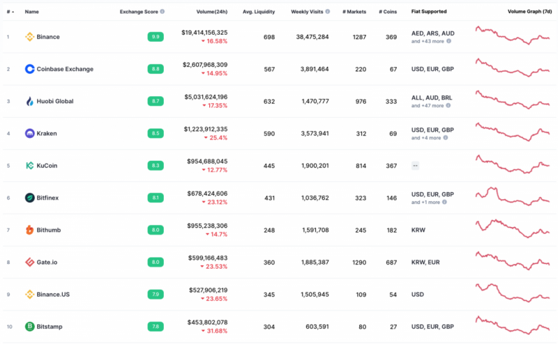Click Gate.io markets count 1290
558x344 pixels.
tap(359, 263)
